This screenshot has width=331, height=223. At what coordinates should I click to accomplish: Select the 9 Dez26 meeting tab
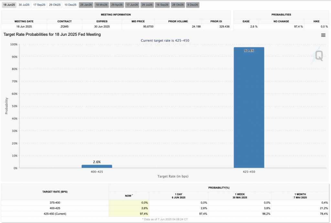pos(193,5)
